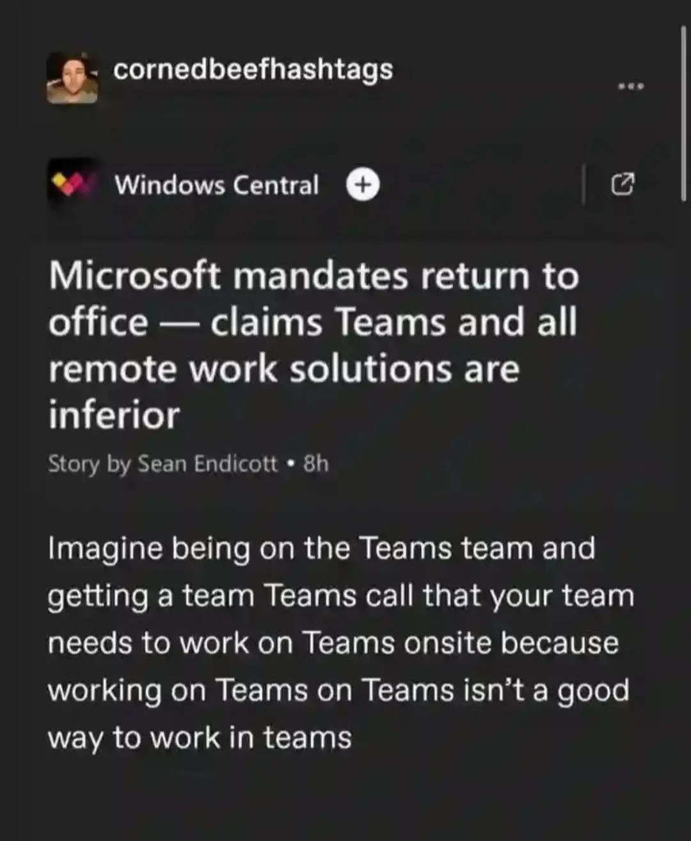691x841 pixels.
Task: Click the Windows Central logo icon
Action: point(72,185)
